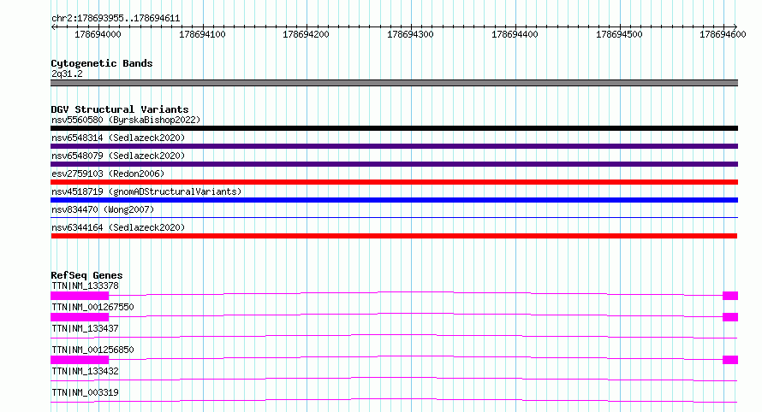Select the 2q31.2 band label

[x=67, y=74]
